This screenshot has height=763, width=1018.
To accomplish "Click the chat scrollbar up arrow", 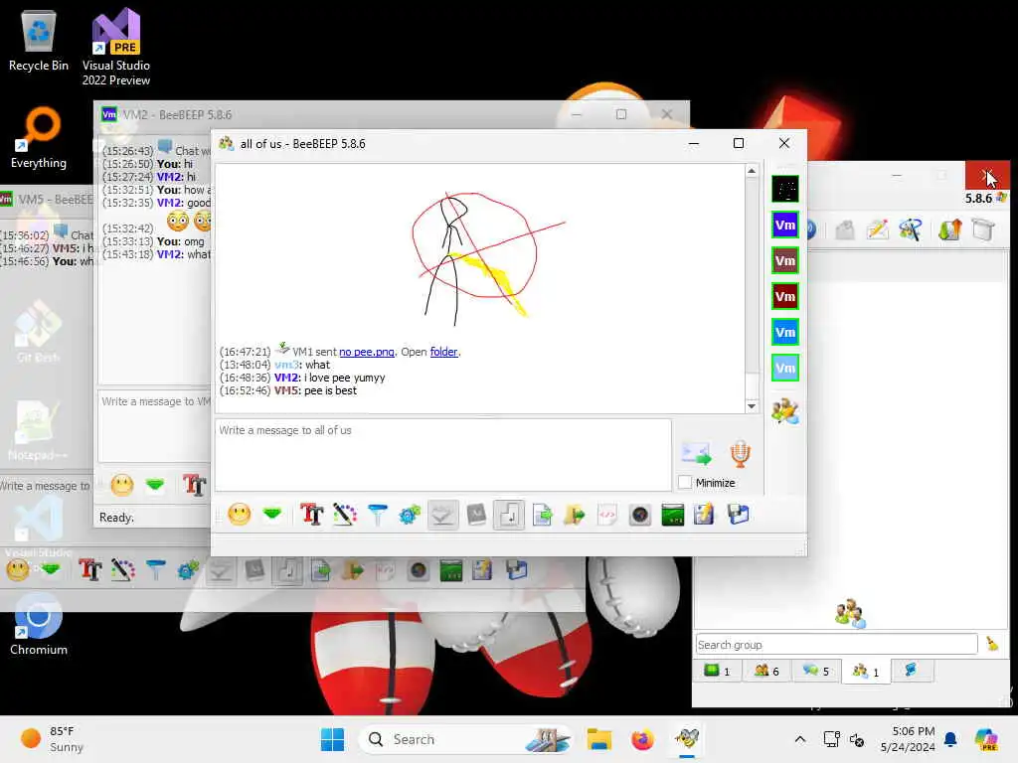I will [752, 171].
